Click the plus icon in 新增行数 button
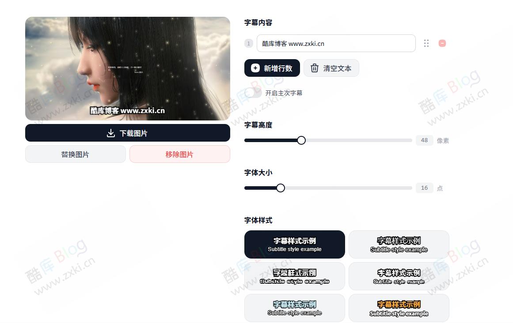This screenshot has width=513, height=323. pos(255,68)
